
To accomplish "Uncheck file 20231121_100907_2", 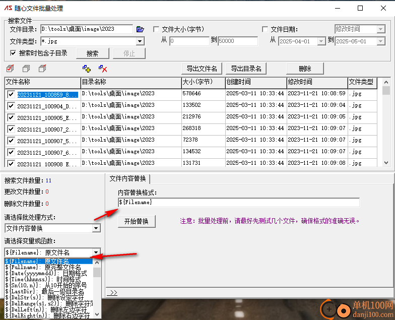I will (x=11, y=129).
